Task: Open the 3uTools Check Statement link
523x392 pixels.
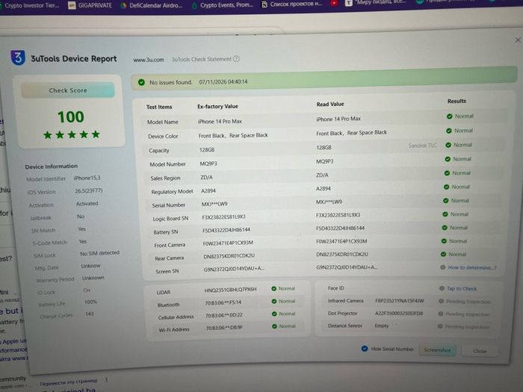Action: coord(201,59)
